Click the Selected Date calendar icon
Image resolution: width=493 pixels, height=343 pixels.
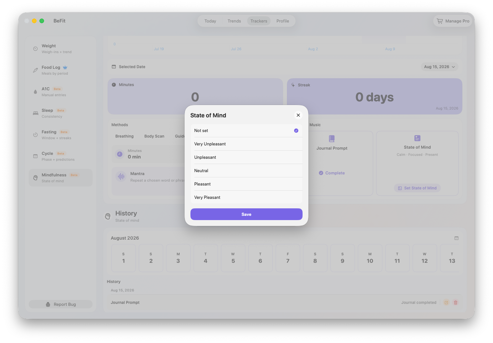(x=114, y=67)
